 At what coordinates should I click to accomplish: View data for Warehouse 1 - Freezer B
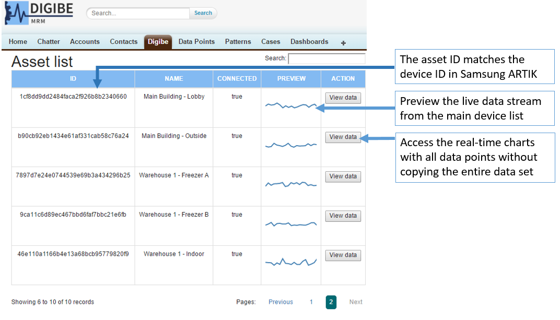pyautogui.click(x=343, y=216)
